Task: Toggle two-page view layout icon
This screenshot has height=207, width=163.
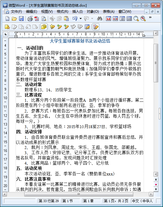Action: click(129, 19)
